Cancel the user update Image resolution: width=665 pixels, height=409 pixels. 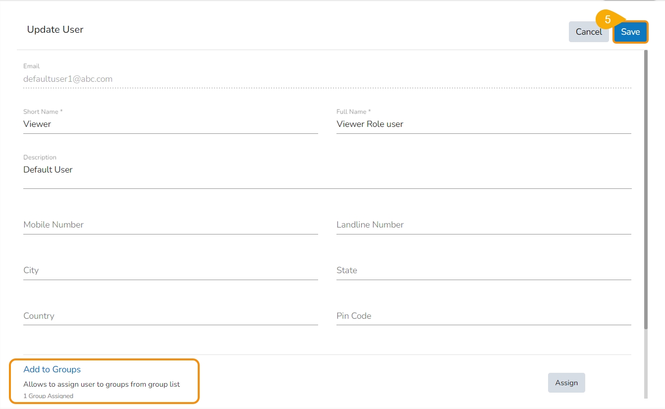(x=588, y=32)
